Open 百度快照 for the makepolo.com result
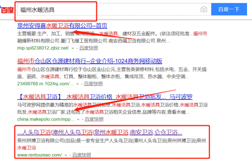 94,119
